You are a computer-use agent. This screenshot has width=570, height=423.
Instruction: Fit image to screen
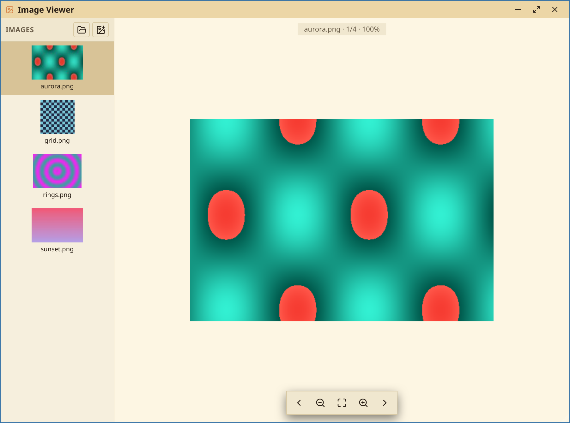click(x=342, y=403)
